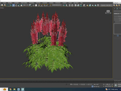Open the Create menu

(5, 3)
